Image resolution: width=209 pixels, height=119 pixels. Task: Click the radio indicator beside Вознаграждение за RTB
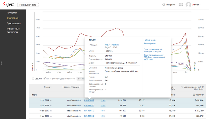[182, 87]
